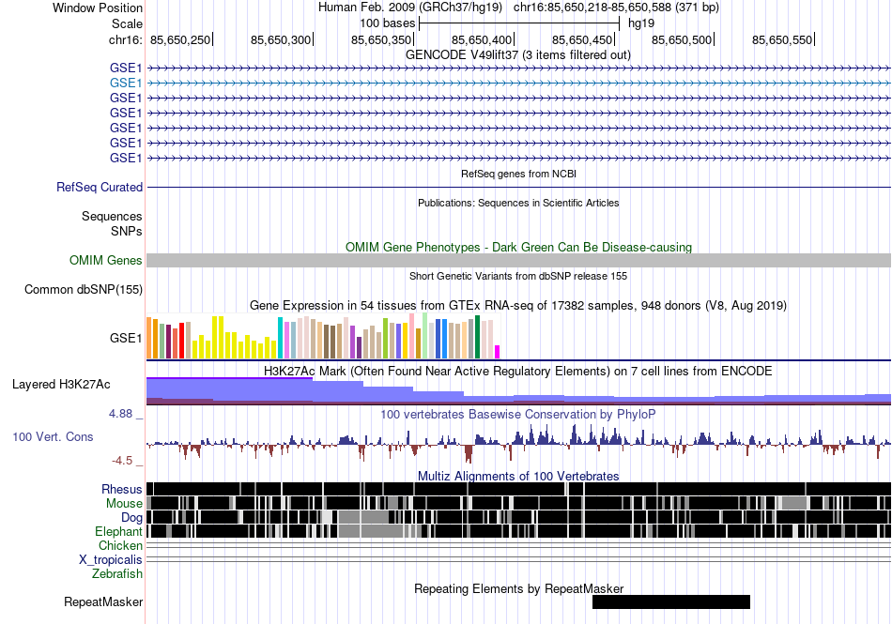
Task: Click the magenta bar in GTEx chart
Action: tap(498, 352)
